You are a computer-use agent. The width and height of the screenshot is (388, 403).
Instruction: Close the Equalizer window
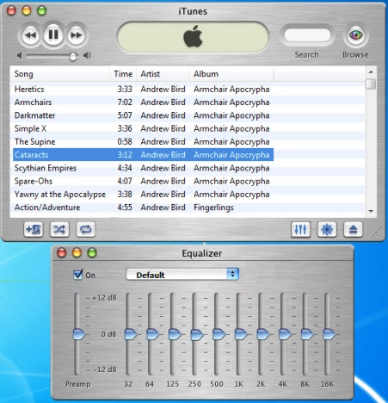click(62, 253)
